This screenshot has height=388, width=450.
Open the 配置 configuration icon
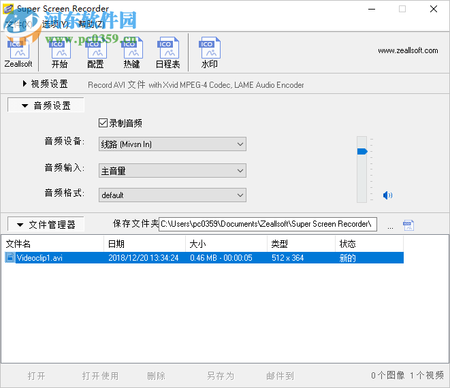pos(95,53)
